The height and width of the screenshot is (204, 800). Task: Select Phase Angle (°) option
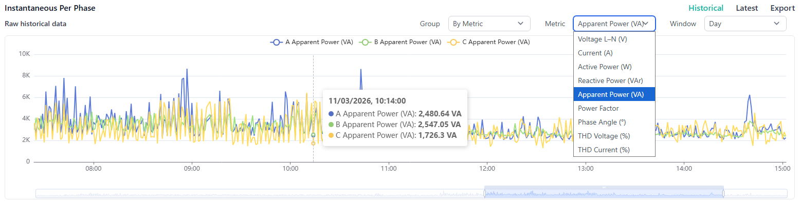(x=614, y=122)
